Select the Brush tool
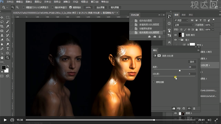Viewport: 221px width, 124px height. click(x=8, y=31)
